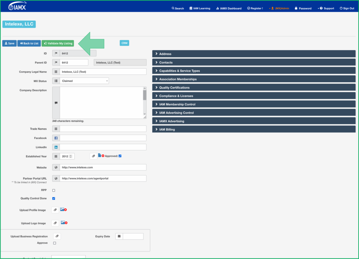Screen dimensions: 359x259
Task: Save the company listing
Action: pyautogui.click(x=9, y=43)
